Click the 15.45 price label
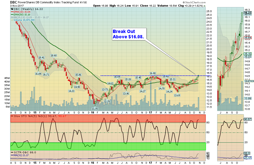 [138, 78]
